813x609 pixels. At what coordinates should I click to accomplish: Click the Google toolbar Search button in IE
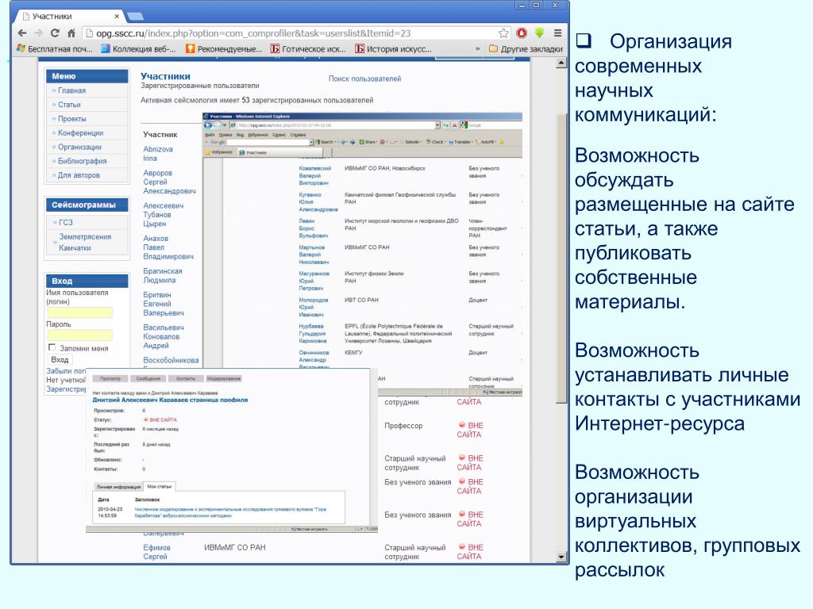pyautogui.click(x=324, y=142)
